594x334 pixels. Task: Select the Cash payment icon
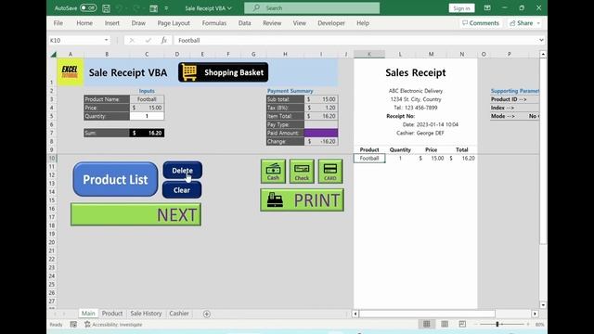[x=273, y=172]
